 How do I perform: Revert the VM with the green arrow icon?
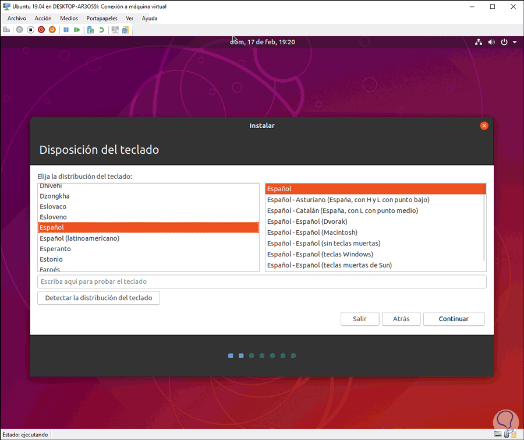(101, 30)
